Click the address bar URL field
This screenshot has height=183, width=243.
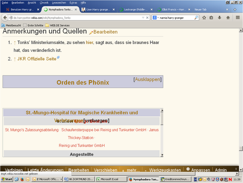(x=76, y=18)
